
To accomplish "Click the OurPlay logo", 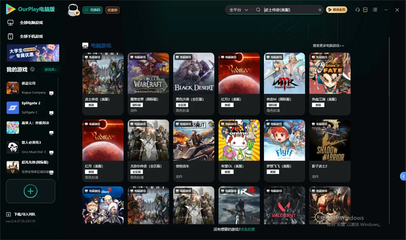I will coord(30,9).
